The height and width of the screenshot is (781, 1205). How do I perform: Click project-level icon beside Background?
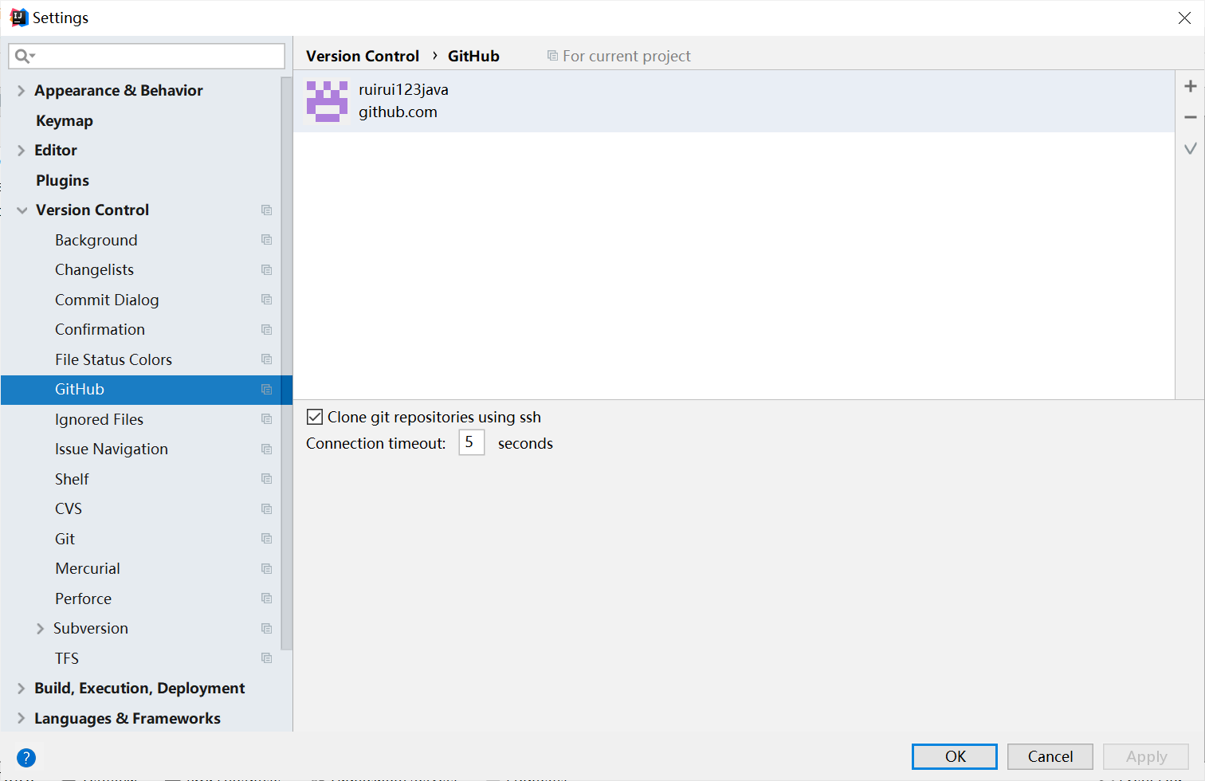(x=267, y=240)
